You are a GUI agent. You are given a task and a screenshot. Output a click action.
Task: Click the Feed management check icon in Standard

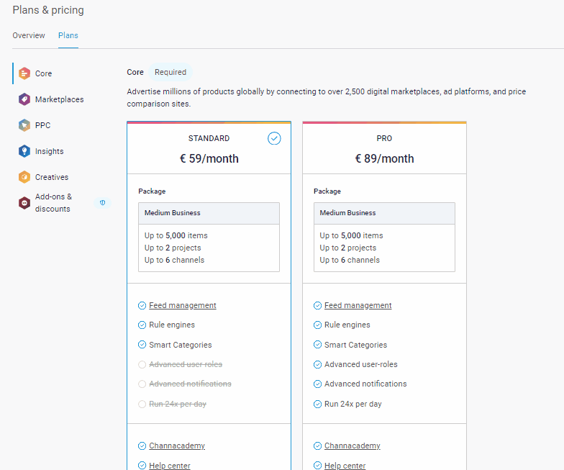tap(142, 305)
